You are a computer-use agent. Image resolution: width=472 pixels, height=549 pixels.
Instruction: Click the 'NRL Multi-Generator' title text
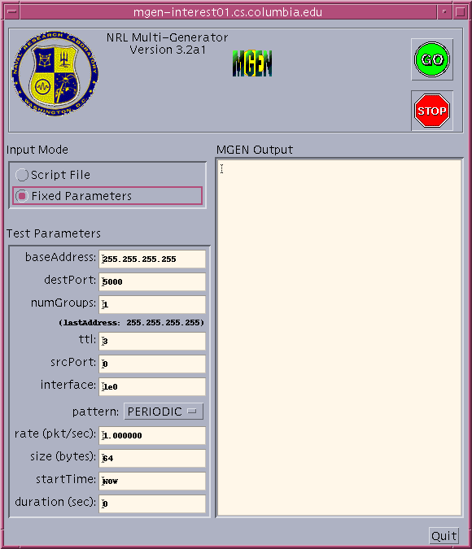[x=167, y=37]
